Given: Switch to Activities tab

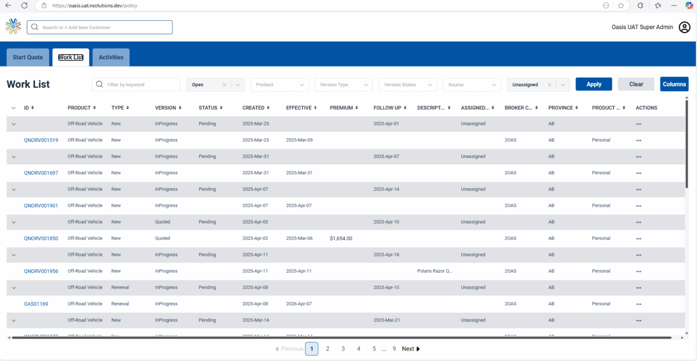Looking at the screenshot, I should pos(111,57).
